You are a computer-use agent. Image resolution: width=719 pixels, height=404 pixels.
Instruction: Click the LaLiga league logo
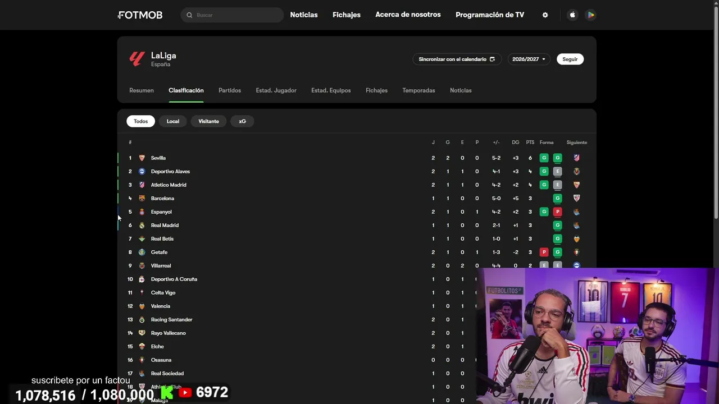click(x=137, y=59)
